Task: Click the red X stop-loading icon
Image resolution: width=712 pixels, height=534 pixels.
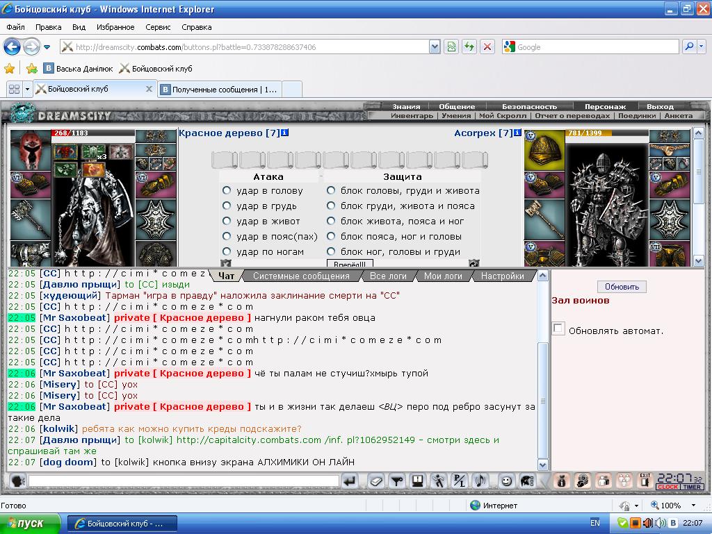Action: pos(487,47)
